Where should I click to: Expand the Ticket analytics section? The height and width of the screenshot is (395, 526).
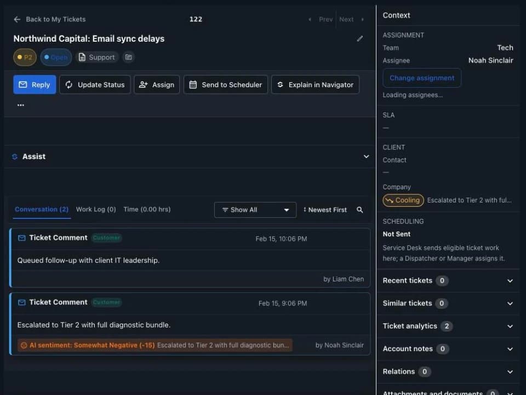tap(448, 326)
